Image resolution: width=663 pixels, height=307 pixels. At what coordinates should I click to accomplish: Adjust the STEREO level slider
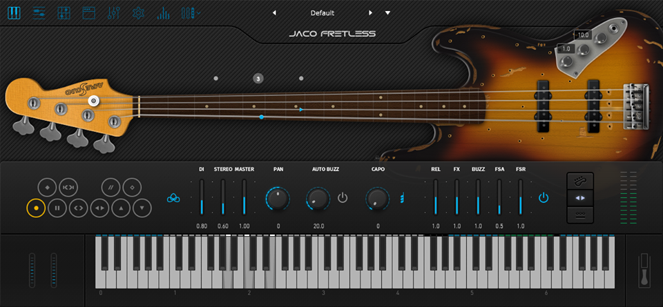coord(223,197)
